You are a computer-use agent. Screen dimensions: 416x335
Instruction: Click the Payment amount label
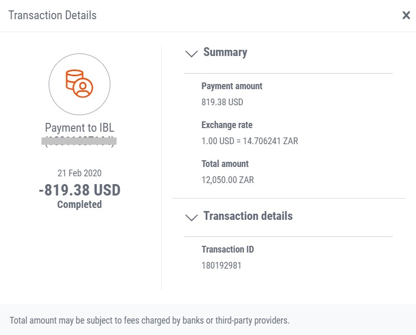(232, 86)
